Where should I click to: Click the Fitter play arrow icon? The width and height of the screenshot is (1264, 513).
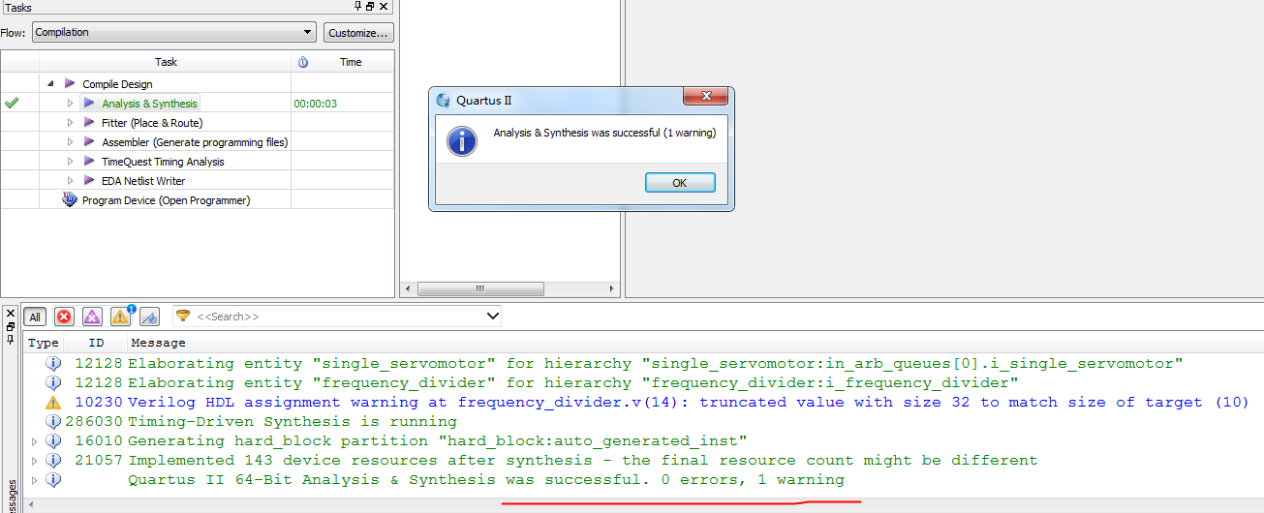pos(89,123)
